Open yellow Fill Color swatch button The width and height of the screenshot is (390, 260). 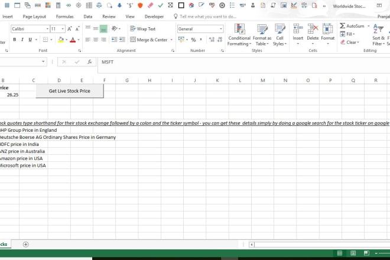[61, 40]
